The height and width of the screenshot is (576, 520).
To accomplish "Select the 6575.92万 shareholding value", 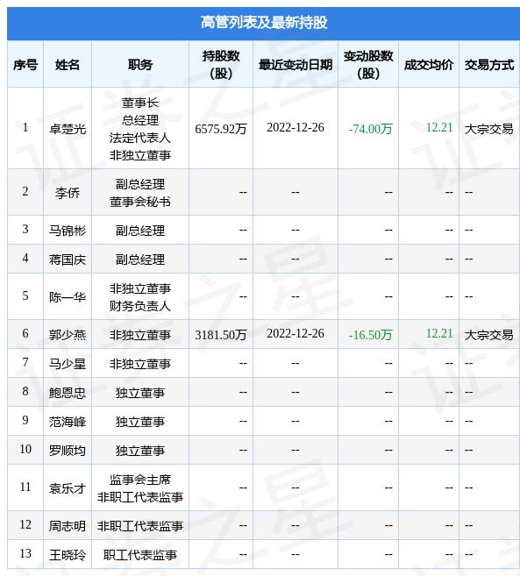I will tap(221, 129).
